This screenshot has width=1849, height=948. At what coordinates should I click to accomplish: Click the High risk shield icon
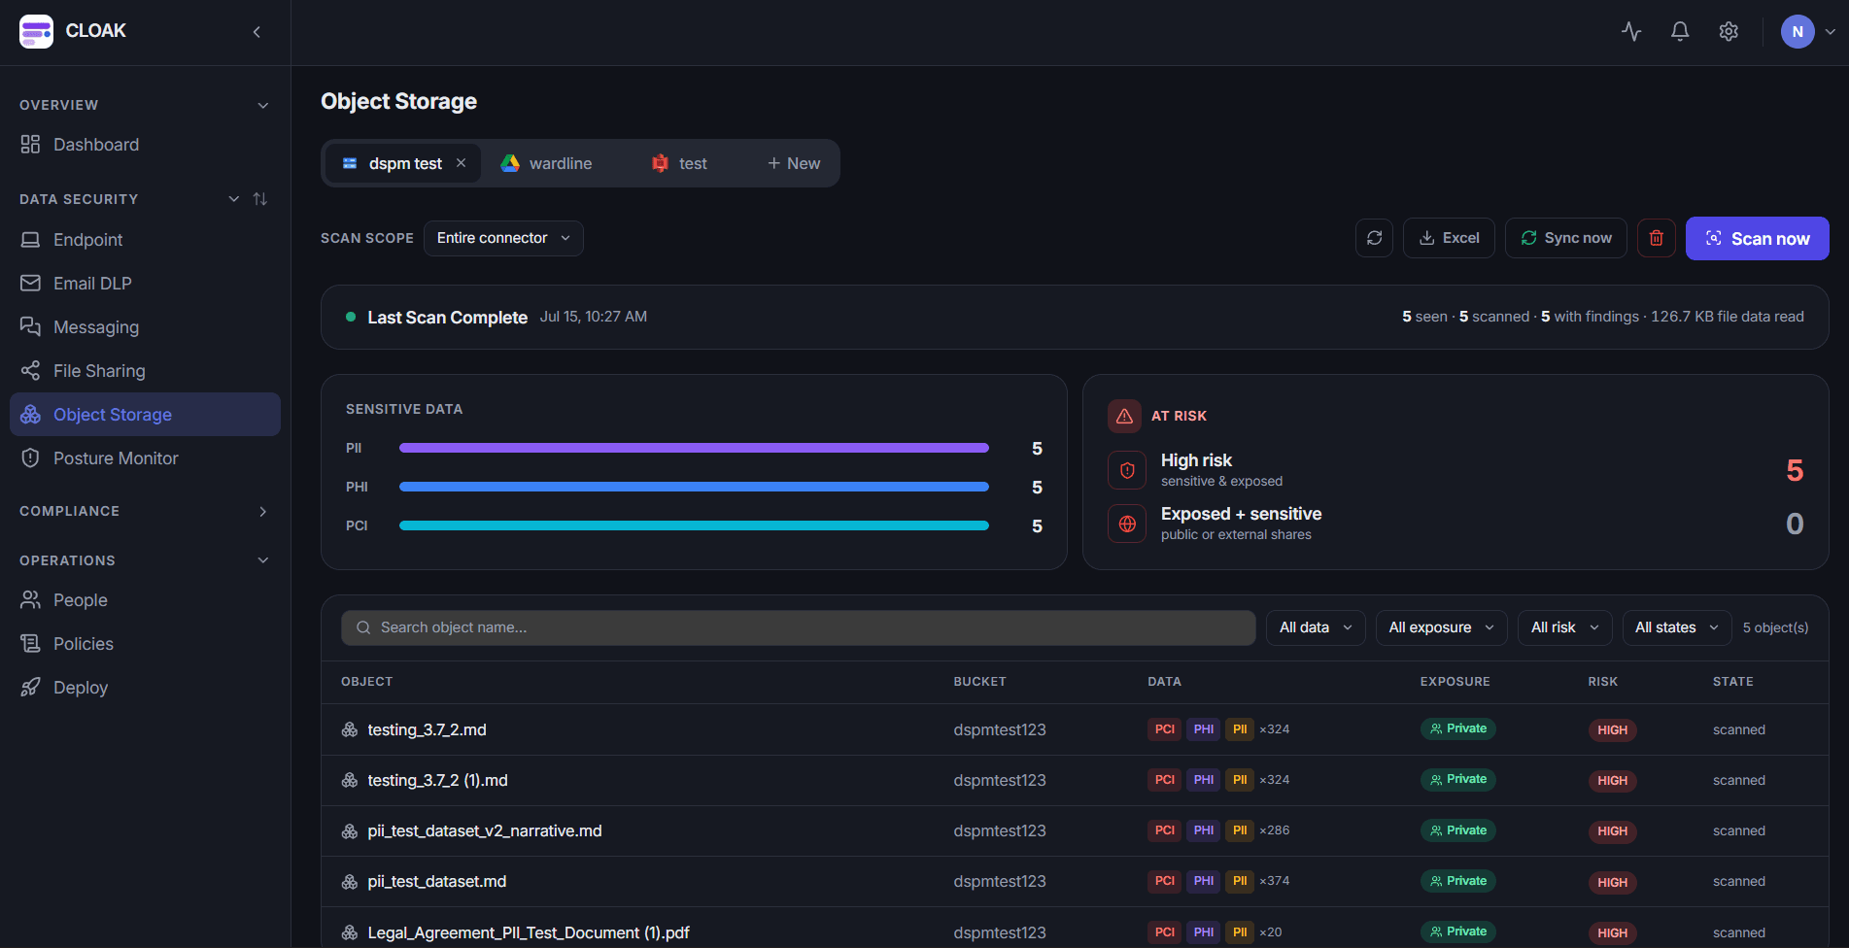[1127, 470]
